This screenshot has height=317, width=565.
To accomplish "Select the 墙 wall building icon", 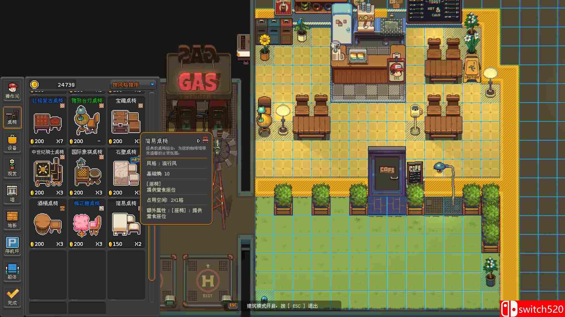I will click(12, 193).
